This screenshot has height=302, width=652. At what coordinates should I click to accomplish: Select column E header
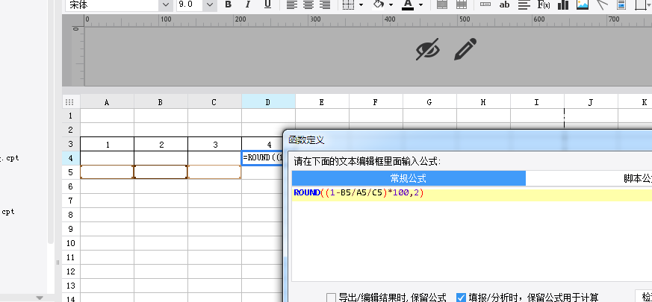(x=322, y=101)
